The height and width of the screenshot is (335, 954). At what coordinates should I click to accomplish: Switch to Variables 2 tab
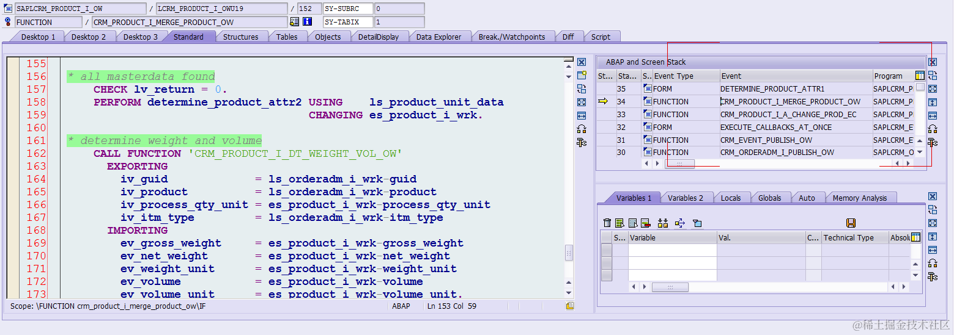[686, 198]
